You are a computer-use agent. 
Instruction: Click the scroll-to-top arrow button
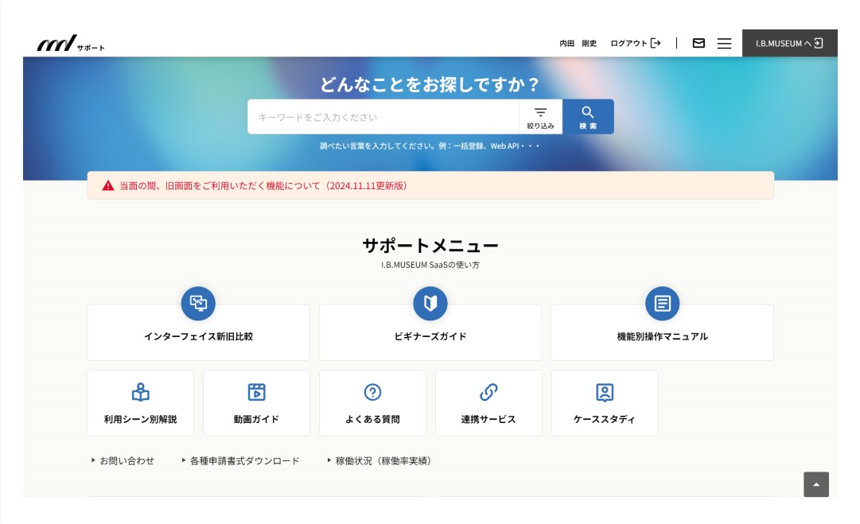pos(815,484)
